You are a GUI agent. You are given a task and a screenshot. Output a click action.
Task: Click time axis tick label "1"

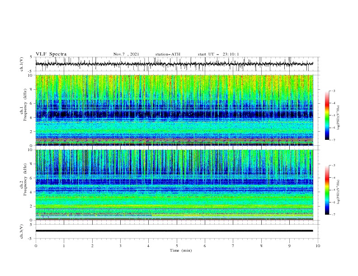(64, 246)
